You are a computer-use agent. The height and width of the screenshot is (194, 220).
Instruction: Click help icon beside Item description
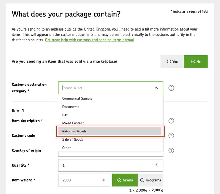coord(171,121)
